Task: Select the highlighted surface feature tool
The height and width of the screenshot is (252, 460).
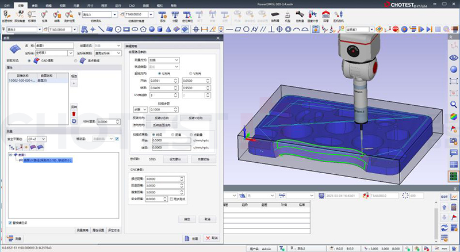Action: coord(185,29)
